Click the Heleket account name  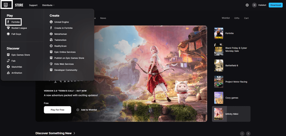coord(262,5)
